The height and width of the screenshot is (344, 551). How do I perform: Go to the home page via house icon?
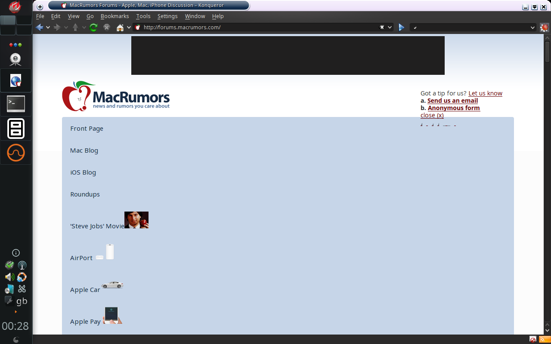point(120,28)
